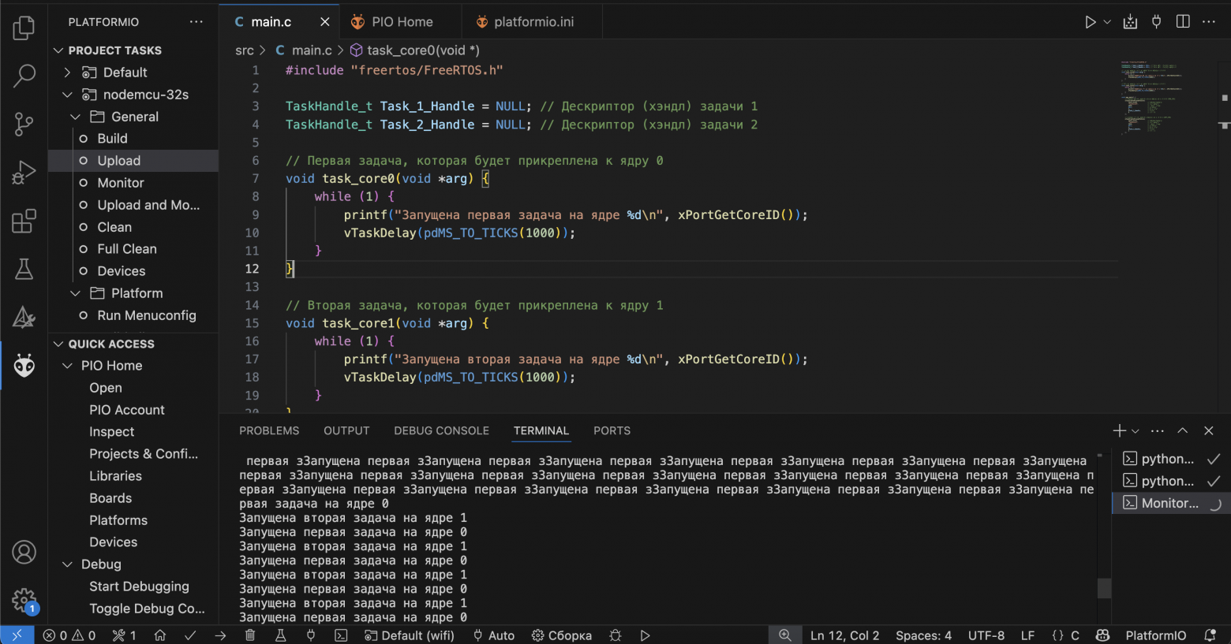Viewport: 1231px width, 644px height.
Task: Open the PlatformIO alien icon in activity bar
Action: click(24, 365)
